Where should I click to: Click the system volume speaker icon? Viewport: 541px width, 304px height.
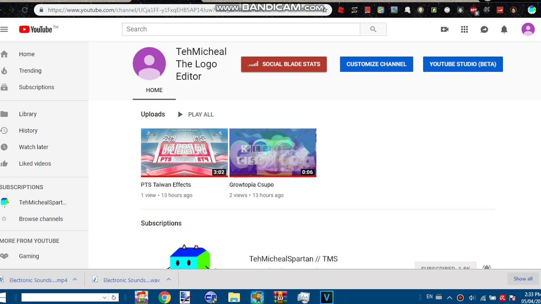472,298
